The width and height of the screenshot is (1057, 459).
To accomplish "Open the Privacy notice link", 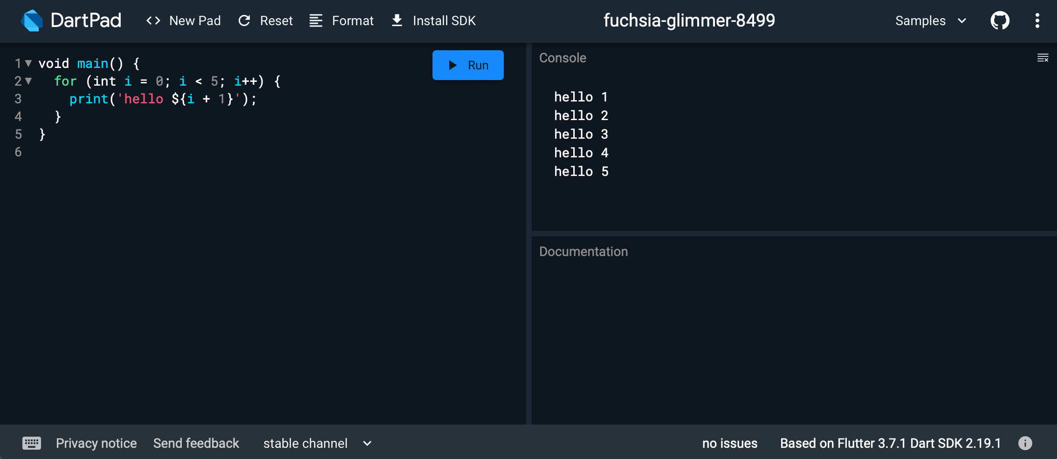I will 96,443.
